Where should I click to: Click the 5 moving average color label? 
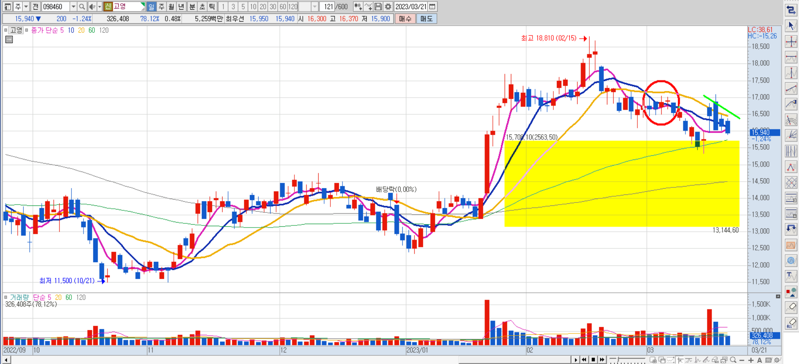click(x=62, y=30)
